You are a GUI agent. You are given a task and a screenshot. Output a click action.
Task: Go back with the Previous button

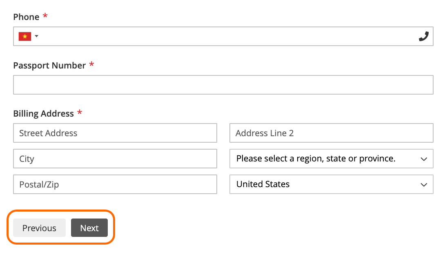(40, 227)
